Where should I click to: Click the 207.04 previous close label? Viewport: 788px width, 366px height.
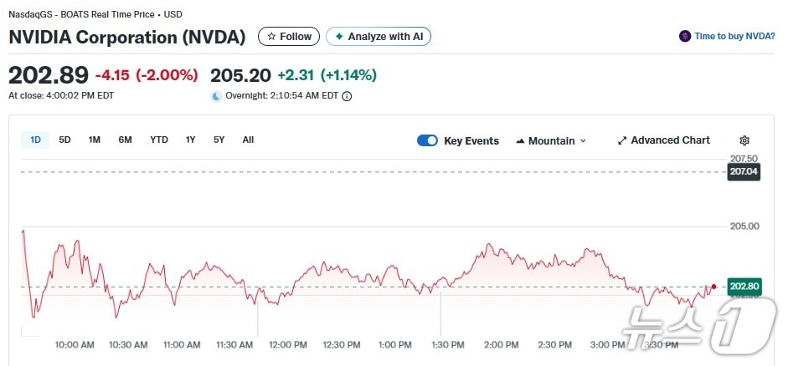pyautogui.click(x=744, y=172)
